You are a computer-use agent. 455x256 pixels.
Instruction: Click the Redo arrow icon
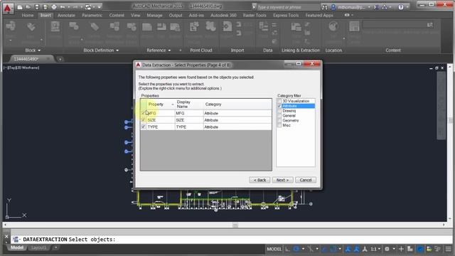point(75,7)
